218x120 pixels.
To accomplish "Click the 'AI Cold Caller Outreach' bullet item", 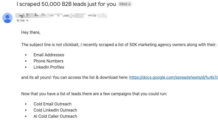I will 55,116.
